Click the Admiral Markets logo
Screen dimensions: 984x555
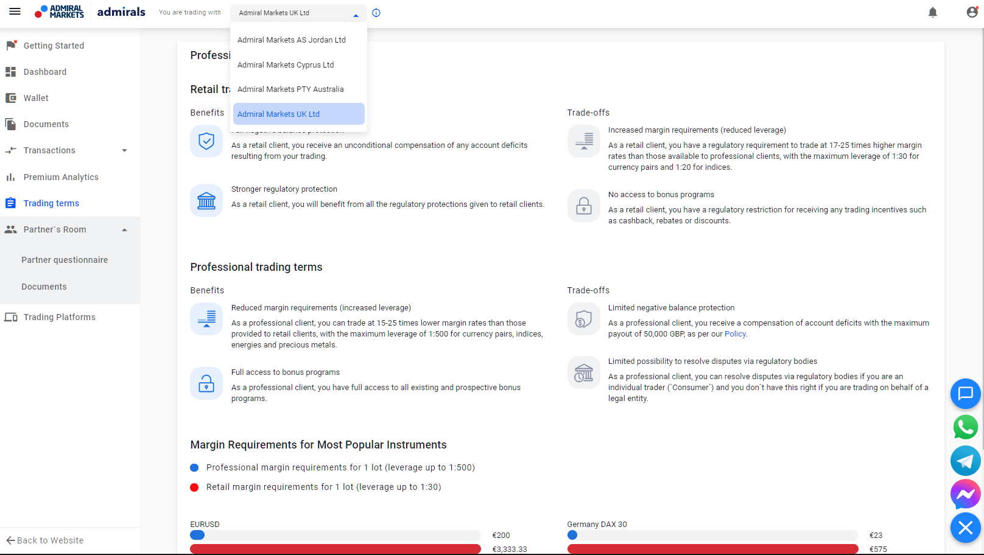pyautogui.click(x=59, y=12)
